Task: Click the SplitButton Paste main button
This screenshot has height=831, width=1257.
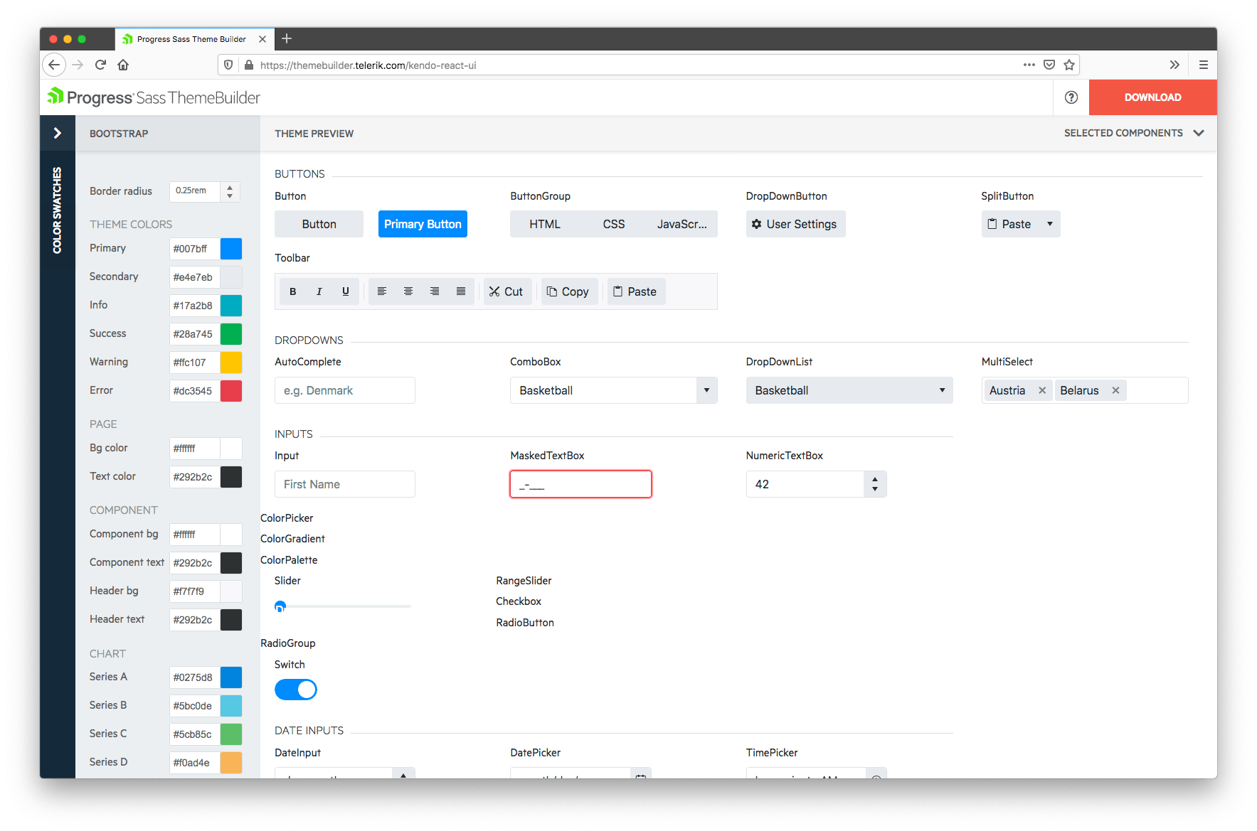Action: [1010, 224]
